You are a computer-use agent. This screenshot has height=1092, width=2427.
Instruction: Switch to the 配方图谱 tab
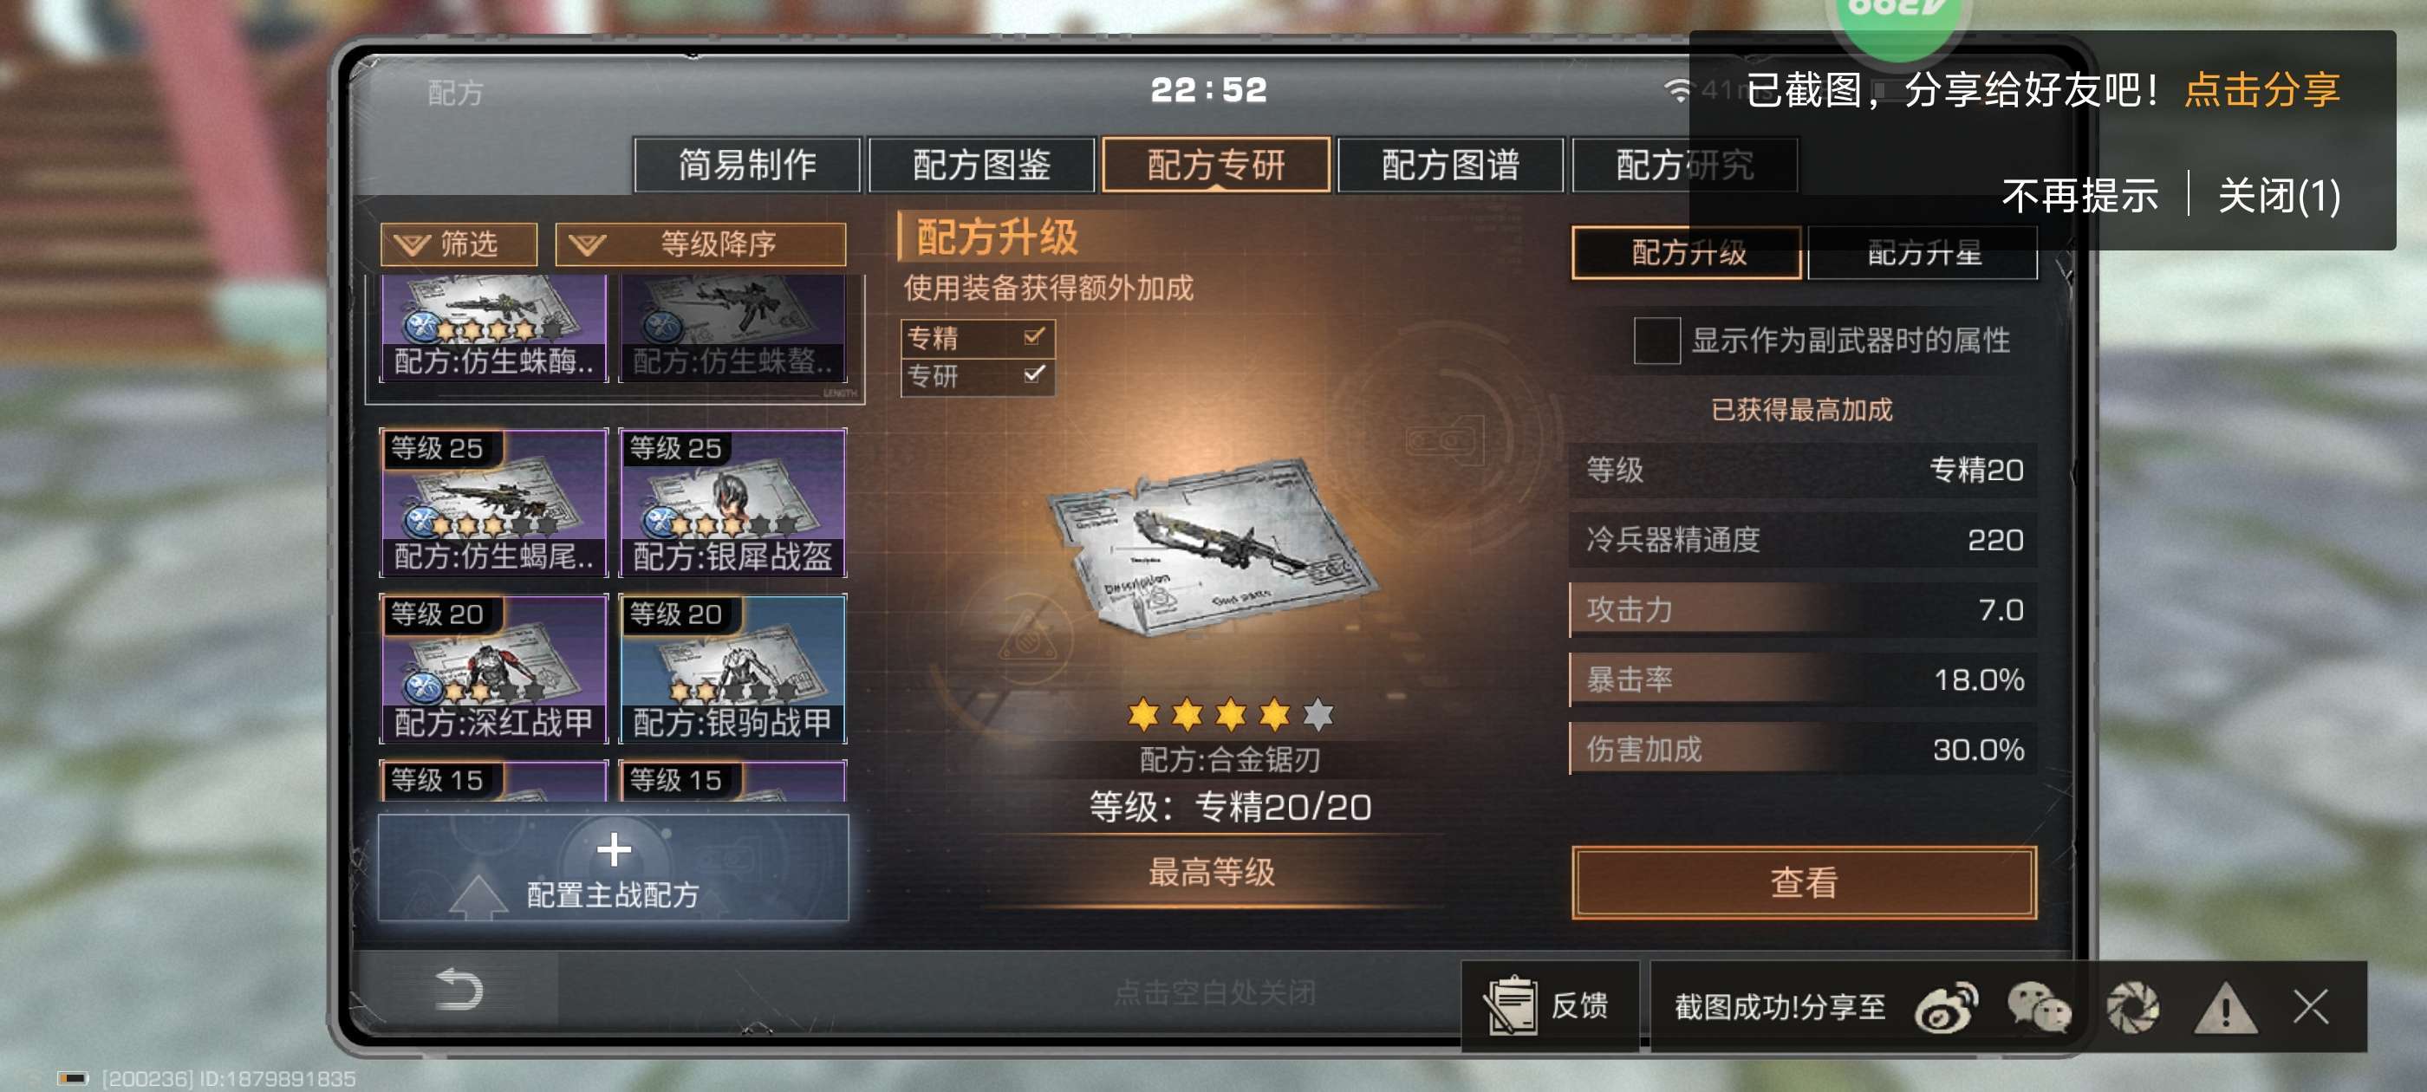tap(1450, 165)
